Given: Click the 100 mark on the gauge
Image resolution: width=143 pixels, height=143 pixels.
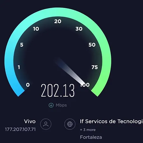Looking at the screenshot, I should (x=85, y=85).
